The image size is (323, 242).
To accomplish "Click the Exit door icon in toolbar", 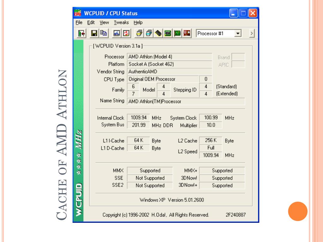I will point(81,33).
